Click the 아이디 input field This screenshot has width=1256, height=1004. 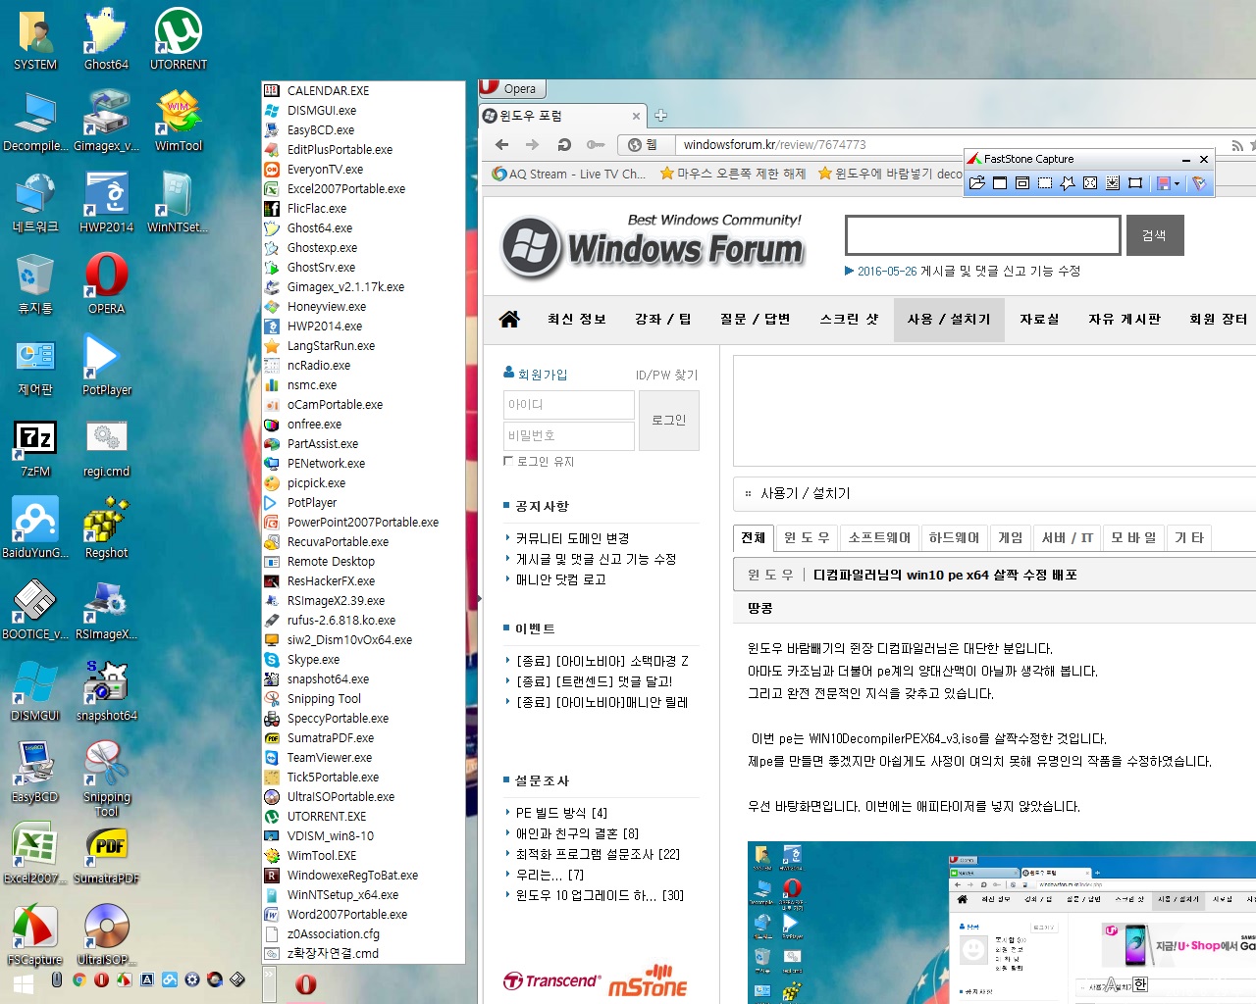(x=569, y=405)
